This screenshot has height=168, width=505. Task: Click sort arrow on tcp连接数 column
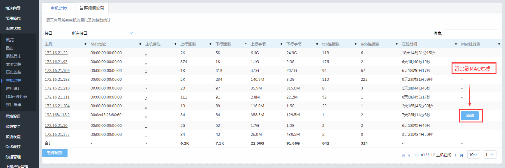356,44
